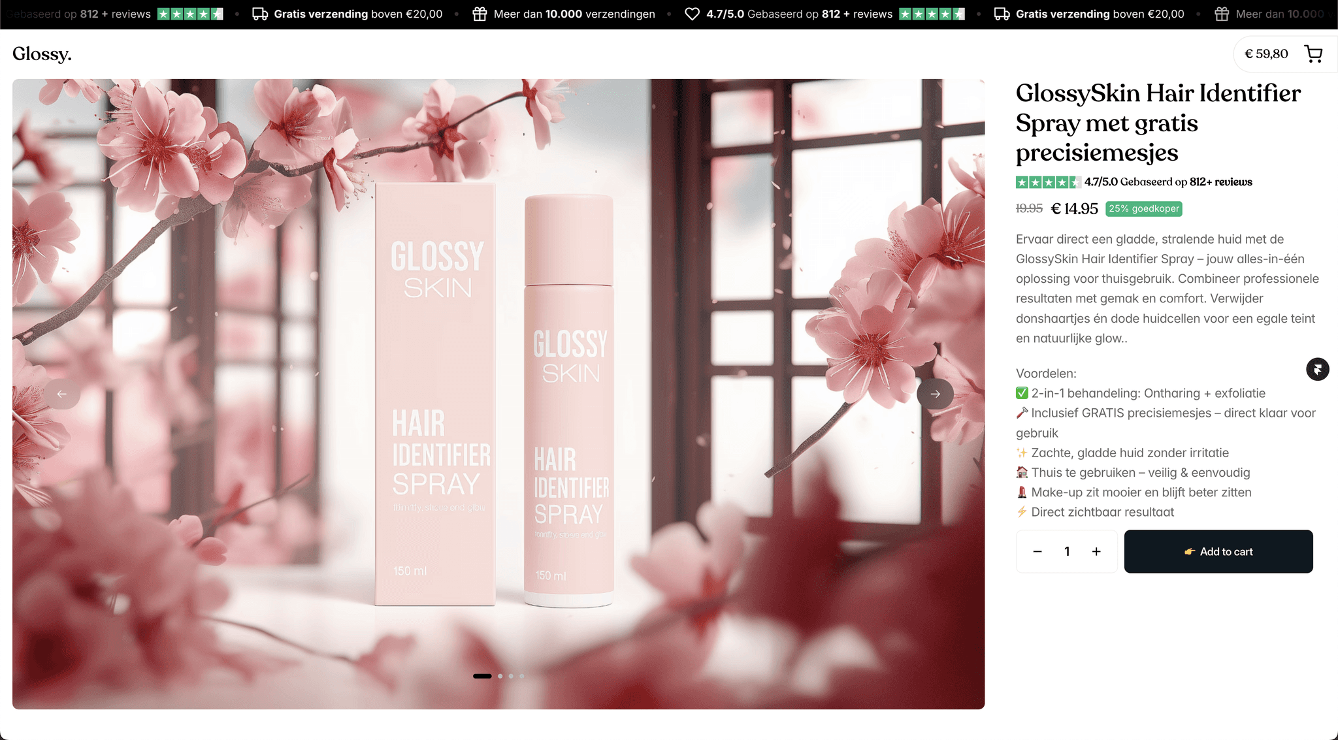Click green star rating under title

coord(1048,182)
